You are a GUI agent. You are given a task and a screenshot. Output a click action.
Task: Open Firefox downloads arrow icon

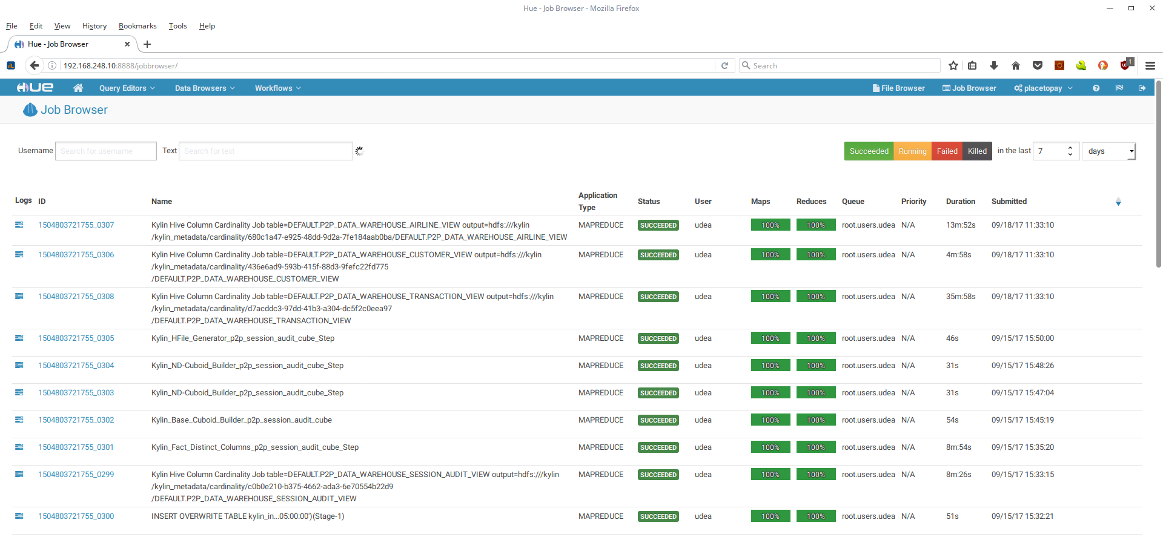pos(994,65)
